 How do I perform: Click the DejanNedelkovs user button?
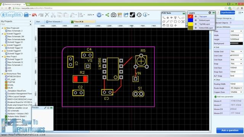pyautogui.click(x=228, y=13)
